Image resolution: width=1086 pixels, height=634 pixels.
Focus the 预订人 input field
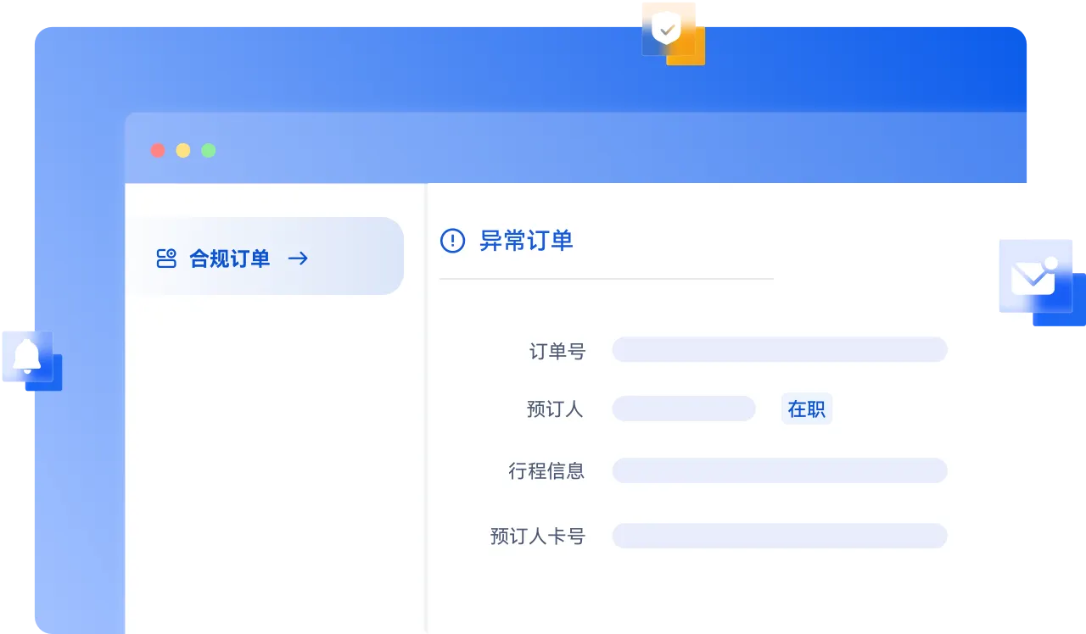pyautogui.click(x=683, y=409)
